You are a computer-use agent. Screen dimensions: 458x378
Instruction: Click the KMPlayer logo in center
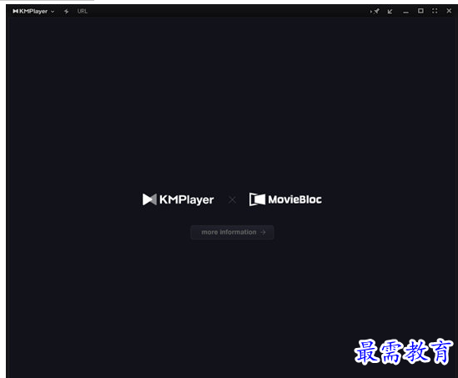(x=178, y=199)
